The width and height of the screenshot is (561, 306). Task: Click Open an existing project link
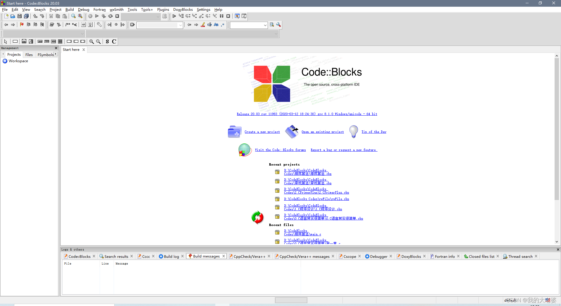[323, 132]
